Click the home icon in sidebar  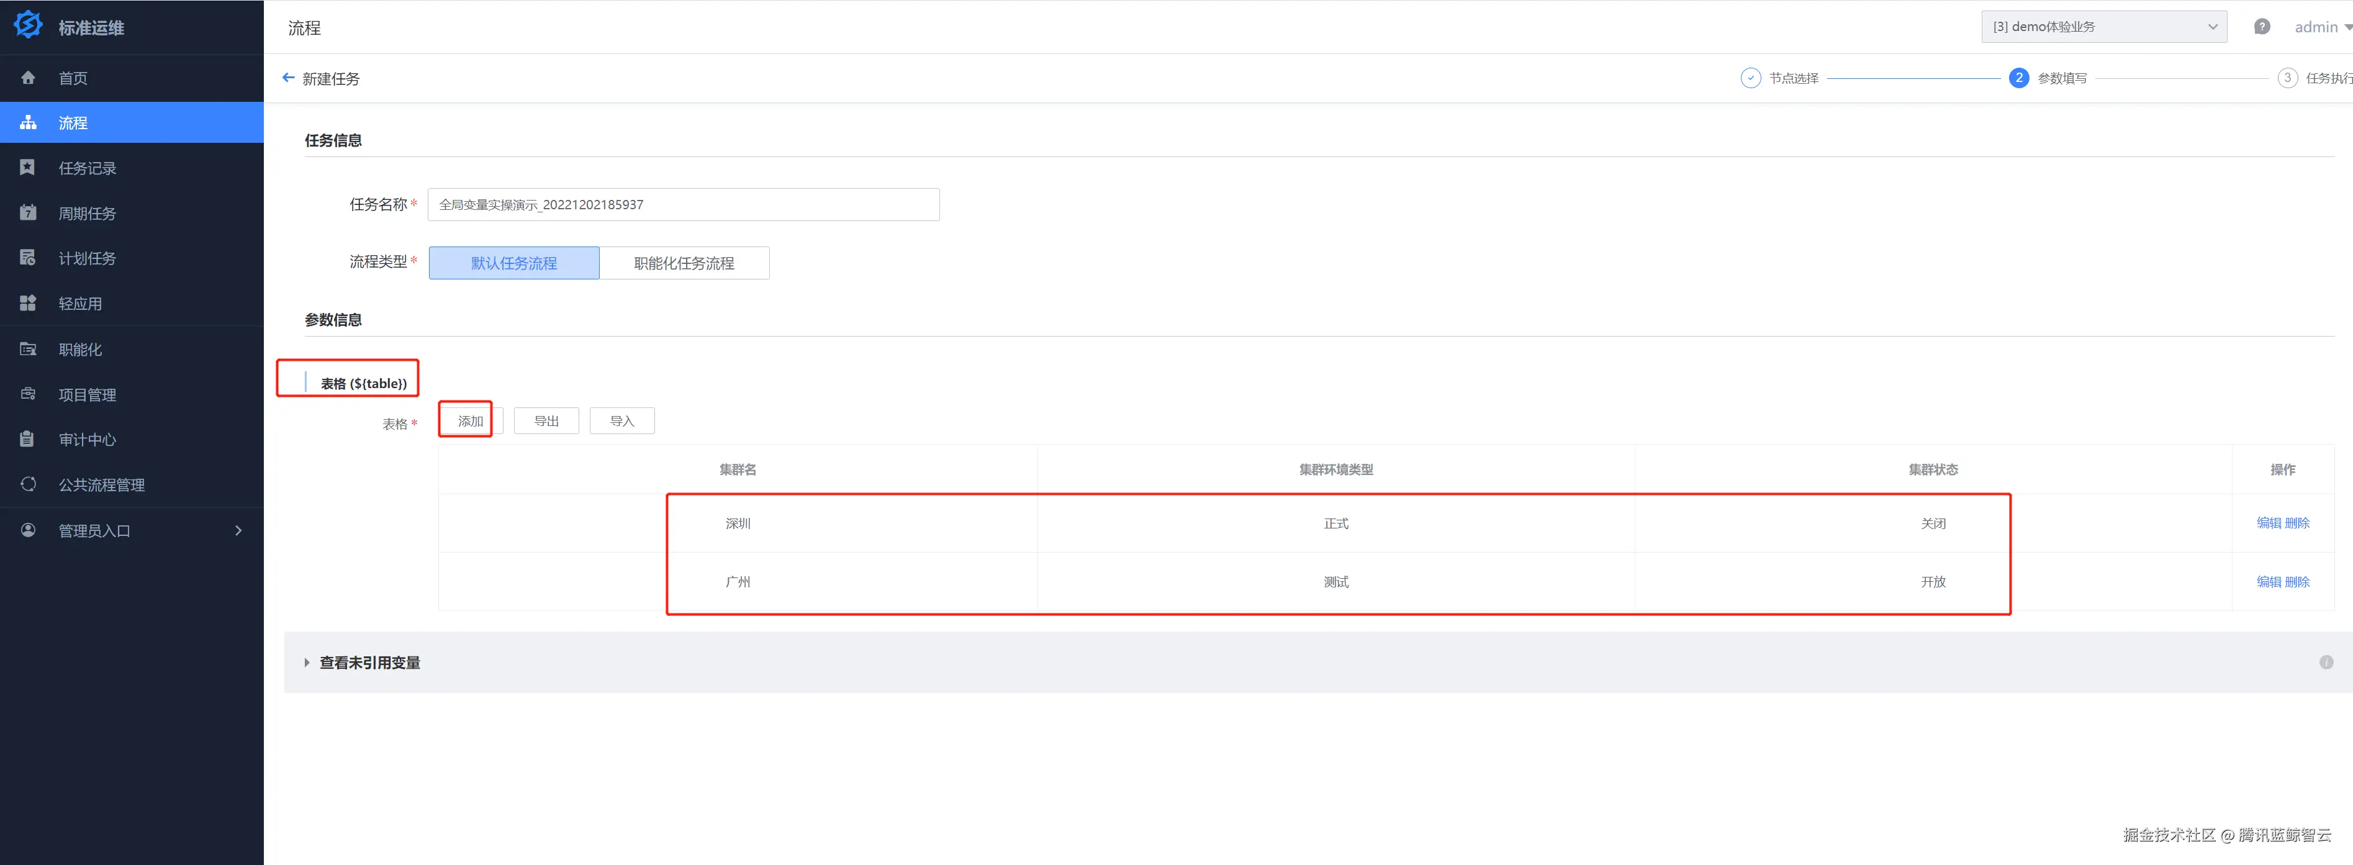click(29, 78)
